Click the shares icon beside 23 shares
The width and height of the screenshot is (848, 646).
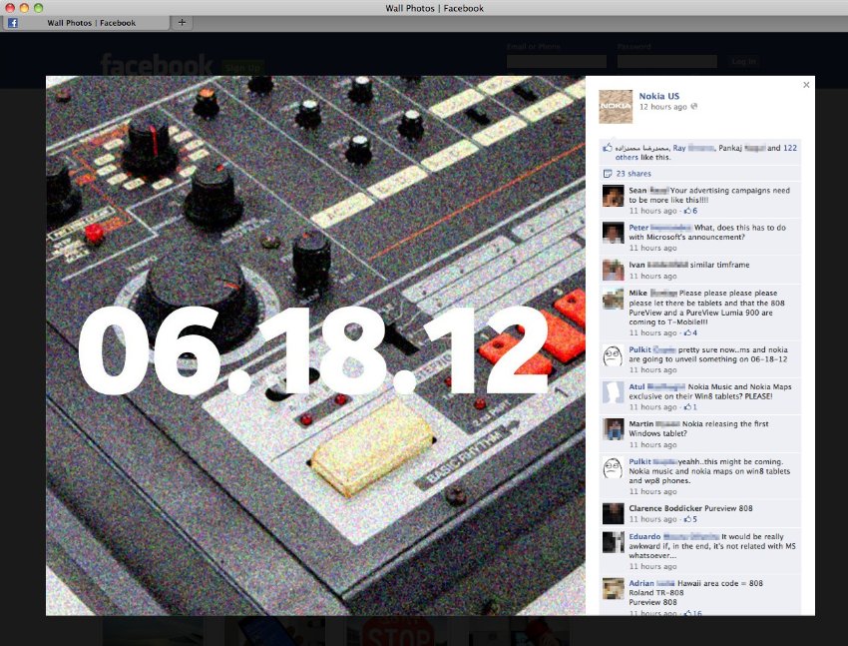[x=608, y=174]
